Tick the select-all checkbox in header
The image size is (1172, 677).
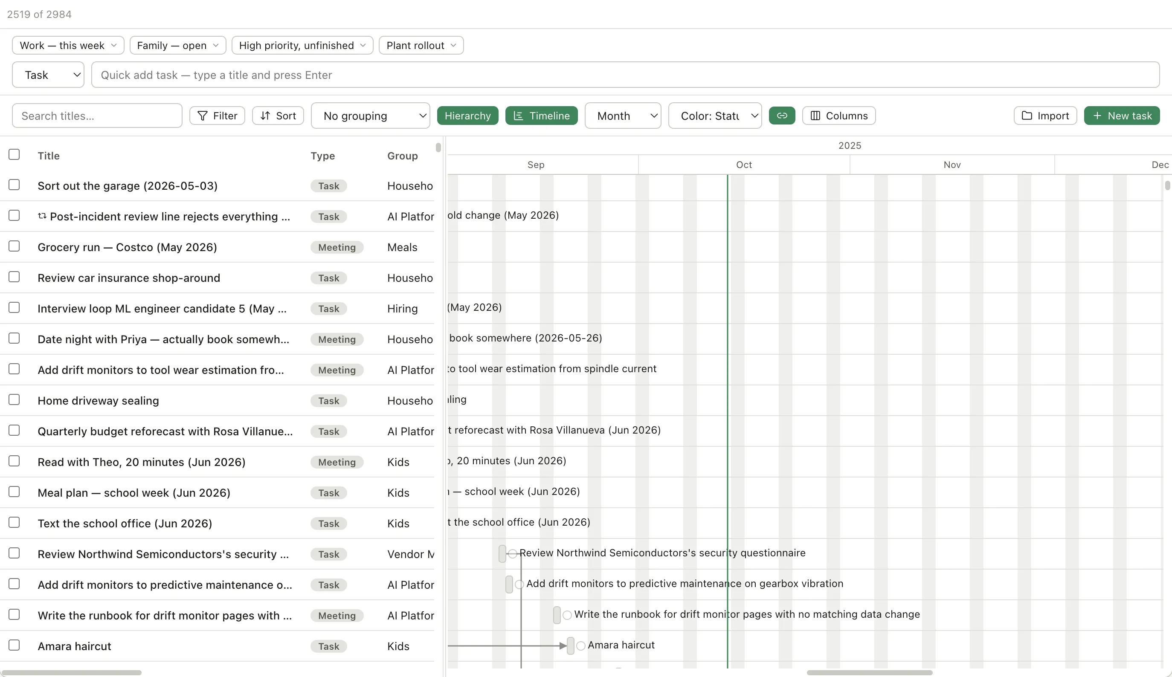(x=14, y=154)
